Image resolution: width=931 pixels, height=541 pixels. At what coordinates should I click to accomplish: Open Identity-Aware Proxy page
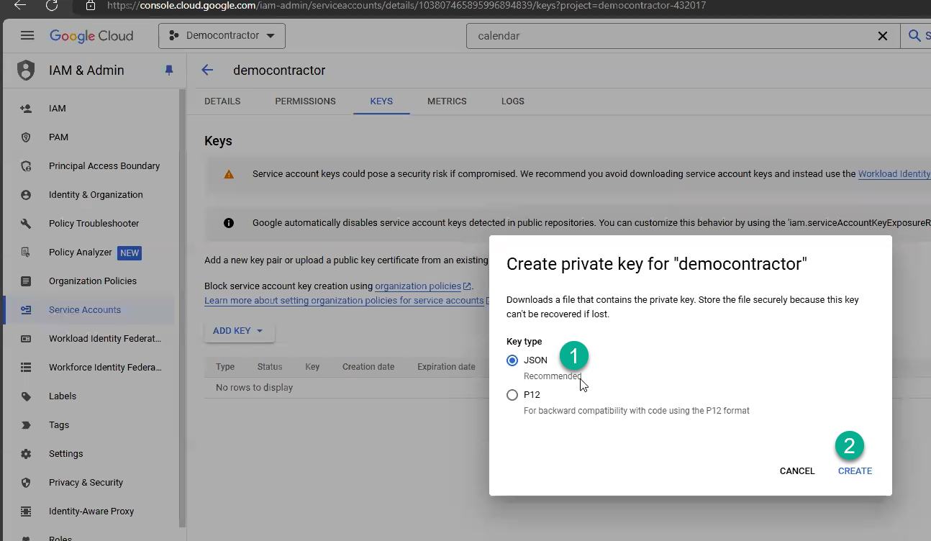(91, 512)
